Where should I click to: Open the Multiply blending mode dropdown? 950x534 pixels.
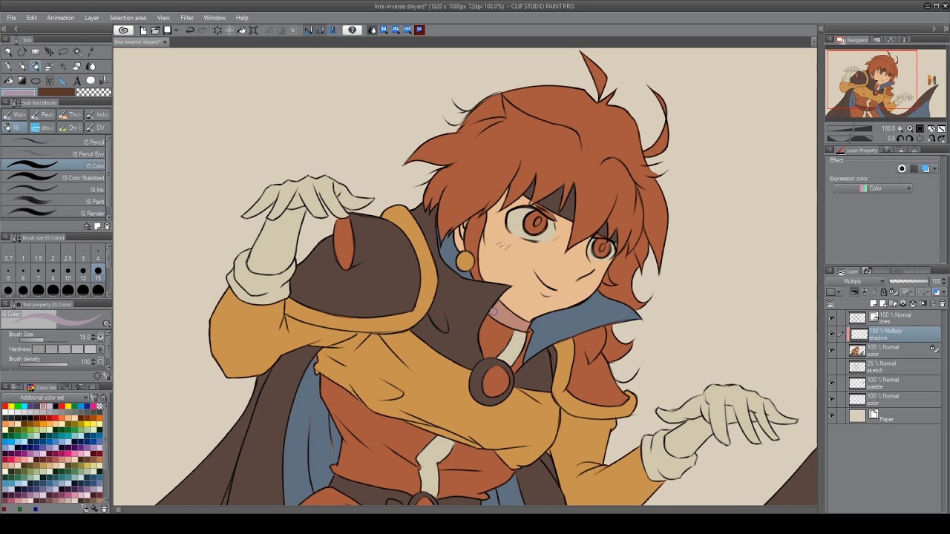[x=856, y=281]
